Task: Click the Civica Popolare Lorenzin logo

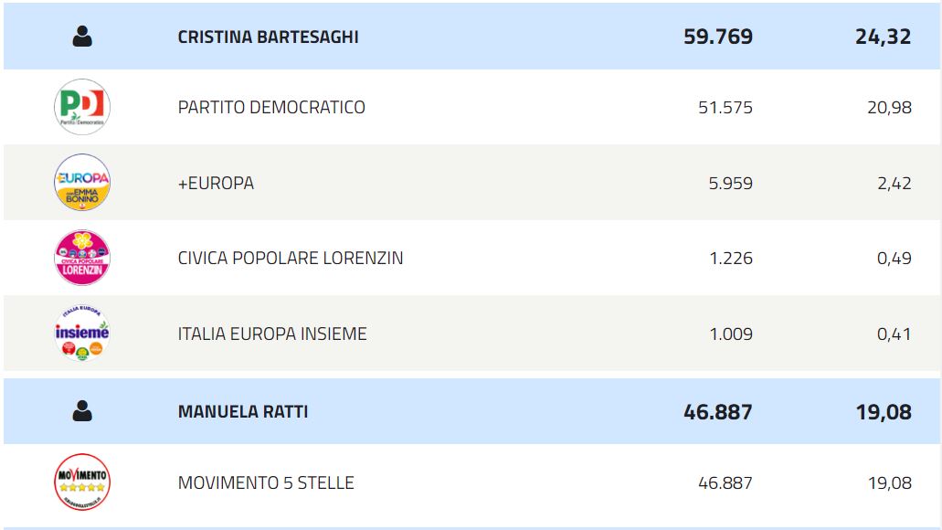Action: pos(82,258)
